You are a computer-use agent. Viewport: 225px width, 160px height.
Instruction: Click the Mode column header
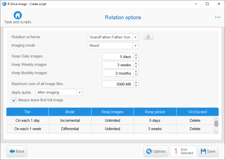click(x=70, y=112)
